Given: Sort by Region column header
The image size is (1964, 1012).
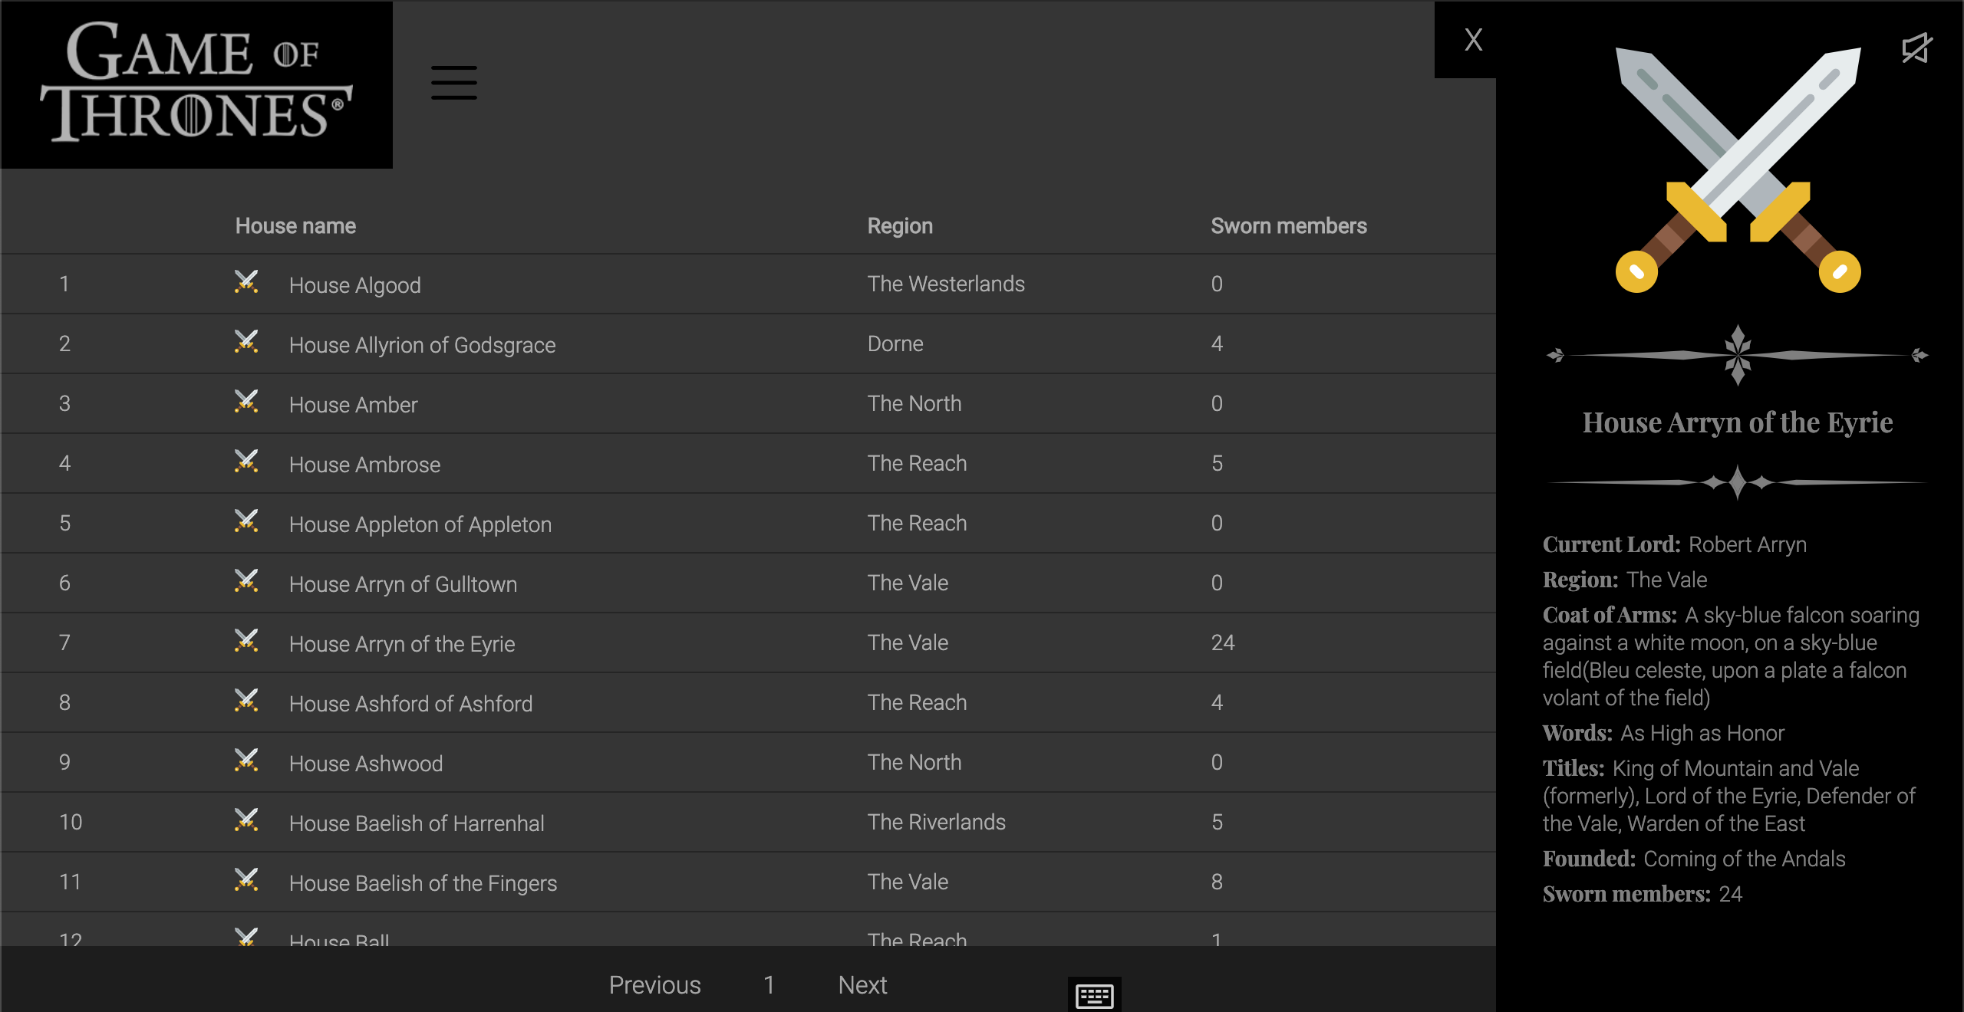Looking at the screenshot, I should [x=900, y=226].
